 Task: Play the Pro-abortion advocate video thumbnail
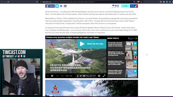coord(131,46)
